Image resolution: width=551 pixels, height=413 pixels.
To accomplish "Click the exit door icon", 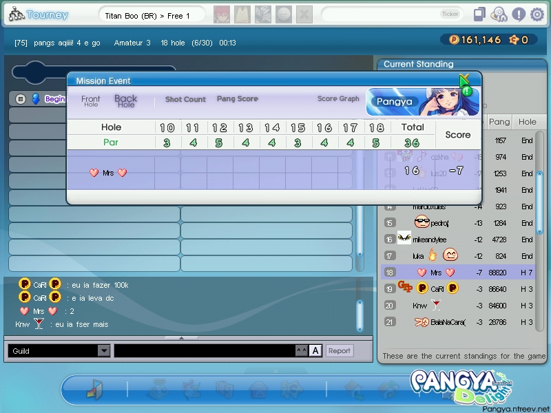I will click(94, 390).
